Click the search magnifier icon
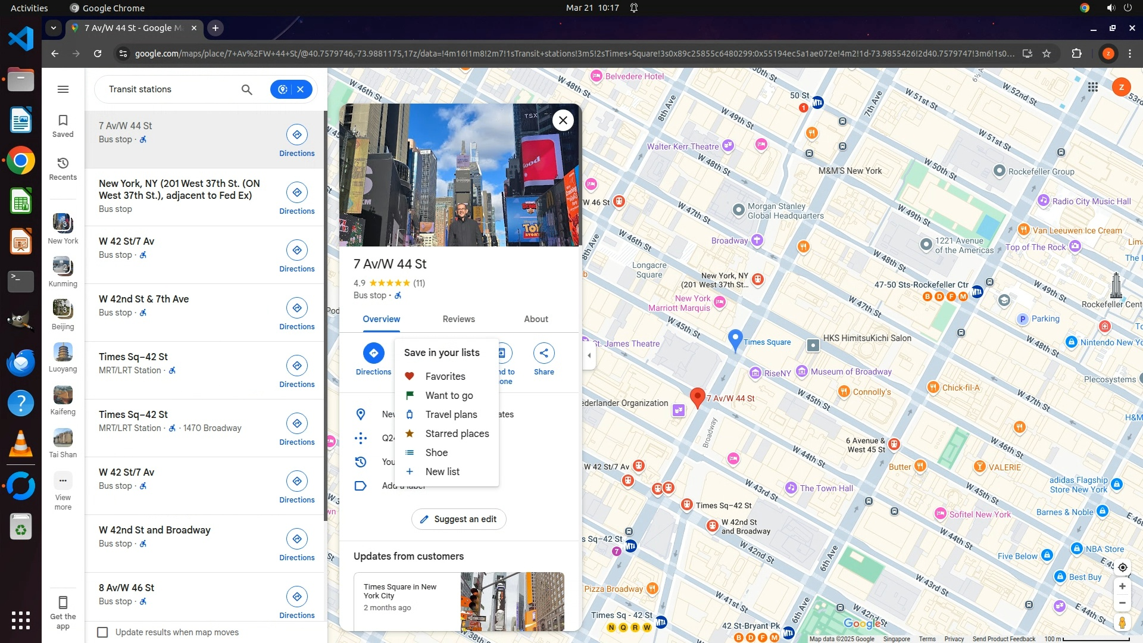The image size is (1143, 643). [246, 89]
